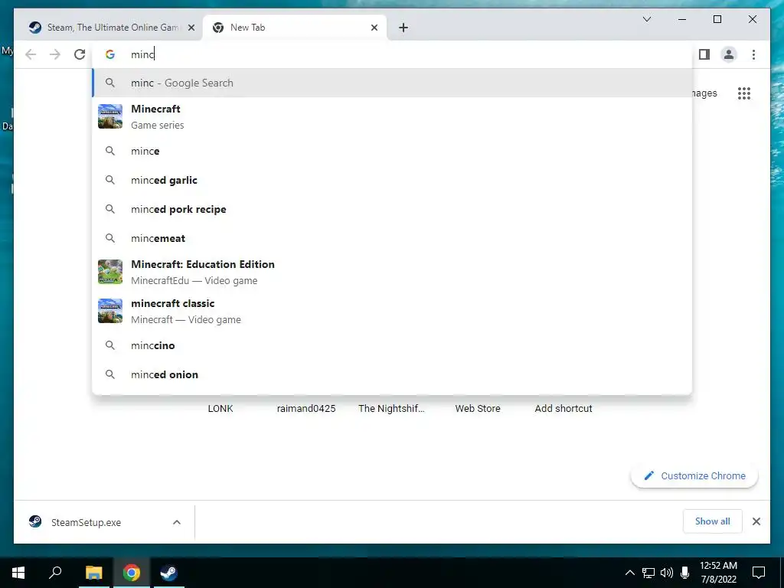Open the LONK shortcut
This screenshot has width=784, height=588.
click(x=220, y=409)
